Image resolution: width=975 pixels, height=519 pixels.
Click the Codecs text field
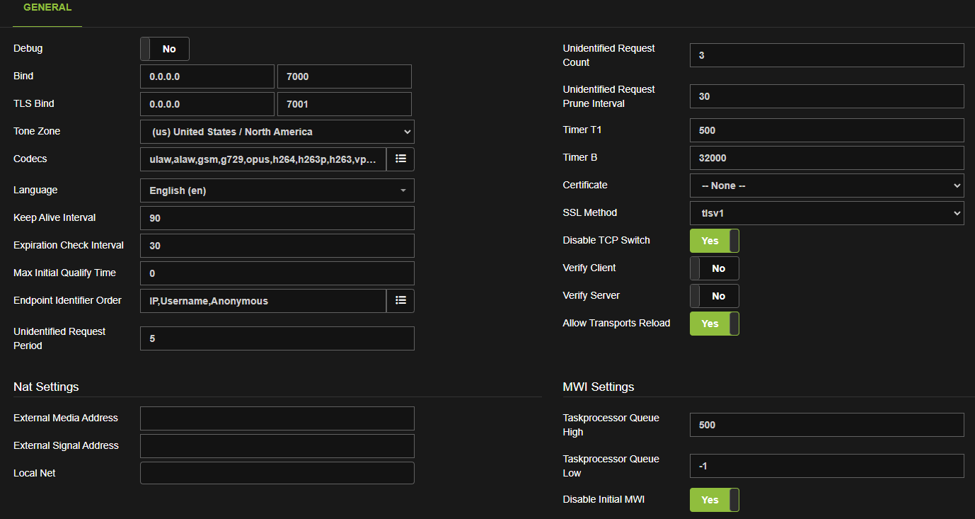263,159
